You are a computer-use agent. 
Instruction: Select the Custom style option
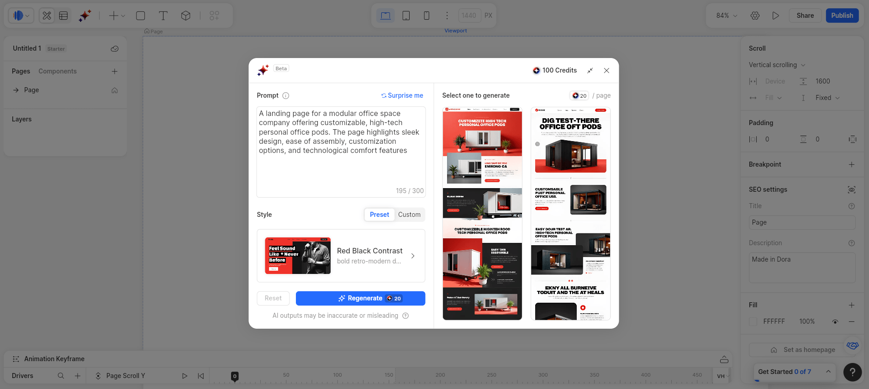(x=409, y=215)
